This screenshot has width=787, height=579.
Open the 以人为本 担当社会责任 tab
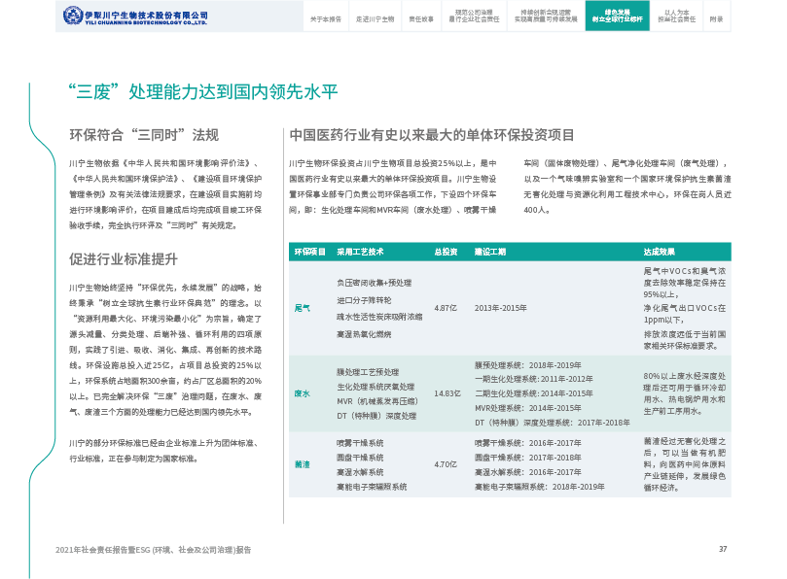(677, 17)
